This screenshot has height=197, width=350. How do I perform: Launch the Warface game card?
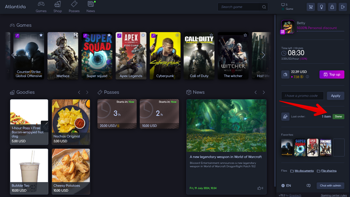(63, 56)
